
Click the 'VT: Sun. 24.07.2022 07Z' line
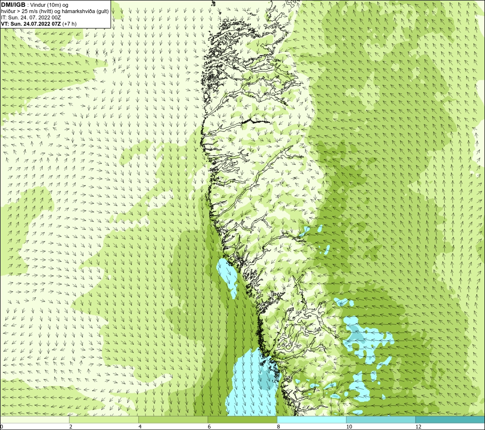[x=31, y=24]
